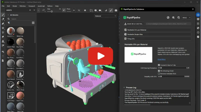Open the v0.9.2 version dropdown
The image size is (201, 112).
(186, 17)
